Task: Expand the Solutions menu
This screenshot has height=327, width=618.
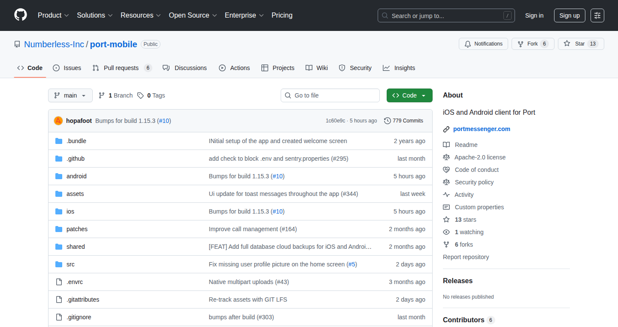Action: coord(95,15)
